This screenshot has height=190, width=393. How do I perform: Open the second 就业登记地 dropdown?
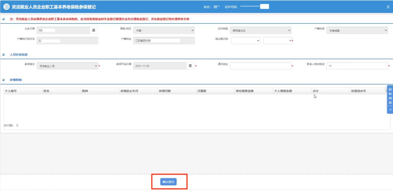click(x=278, y=41)
